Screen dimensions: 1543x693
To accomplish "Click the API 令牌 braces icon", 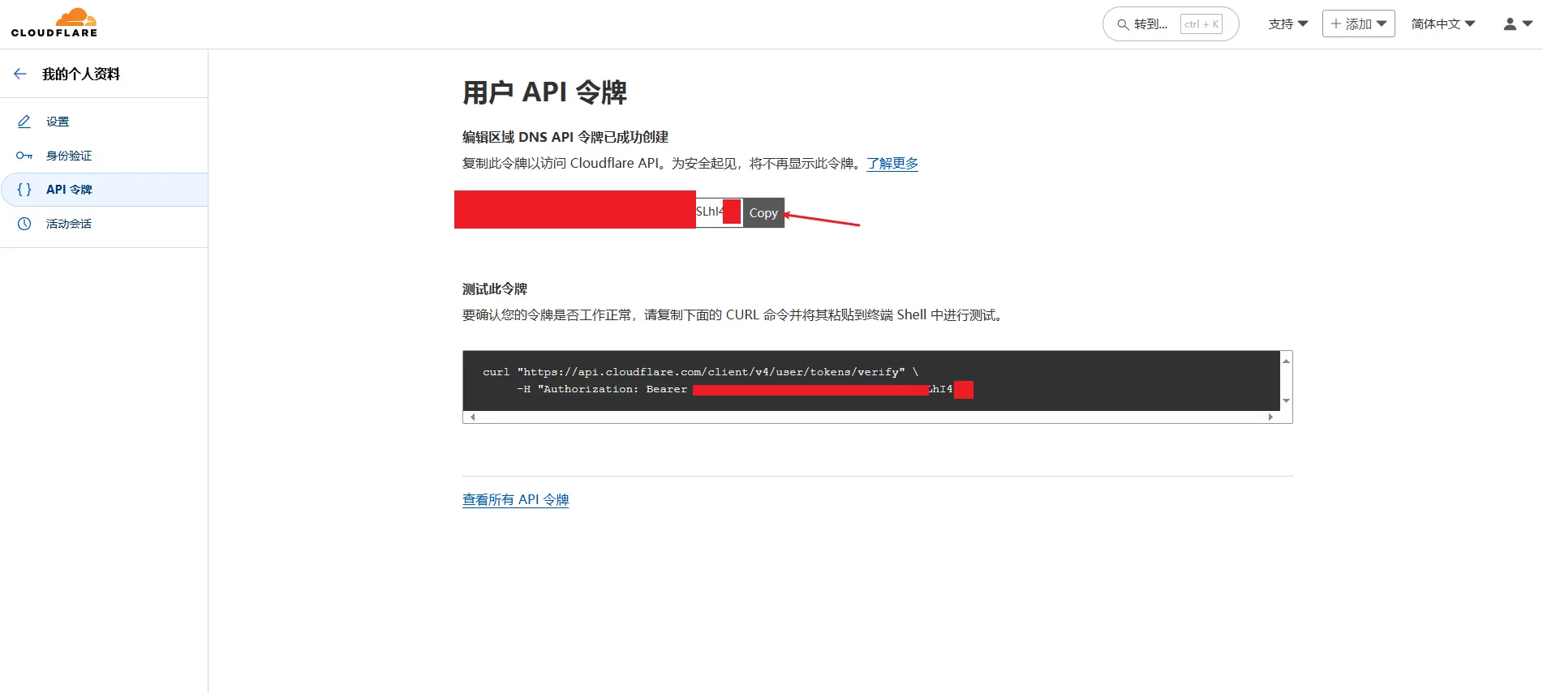I will tap(24, 190).
